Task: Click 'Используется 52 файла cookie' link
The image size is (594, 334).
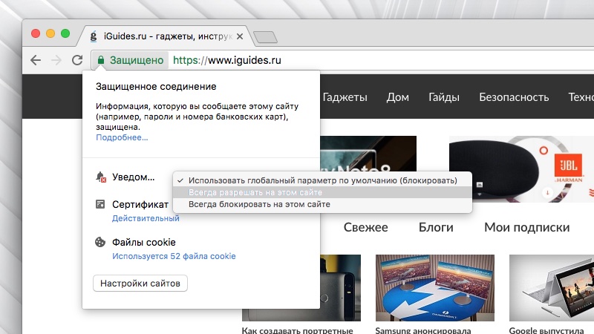Action: (x=174, y=256)
